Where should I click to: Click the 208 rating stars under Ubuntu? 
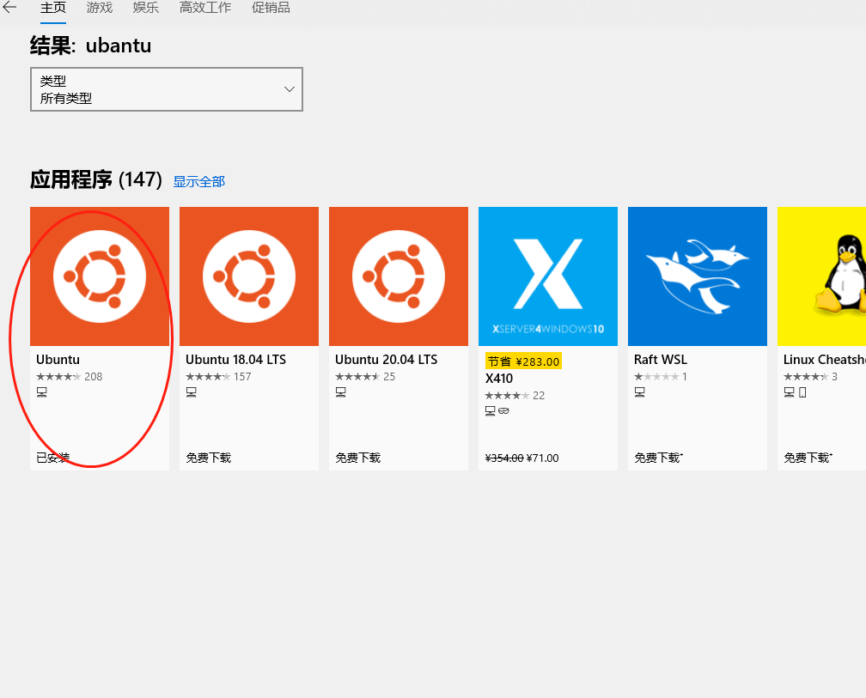coord(58,377)
